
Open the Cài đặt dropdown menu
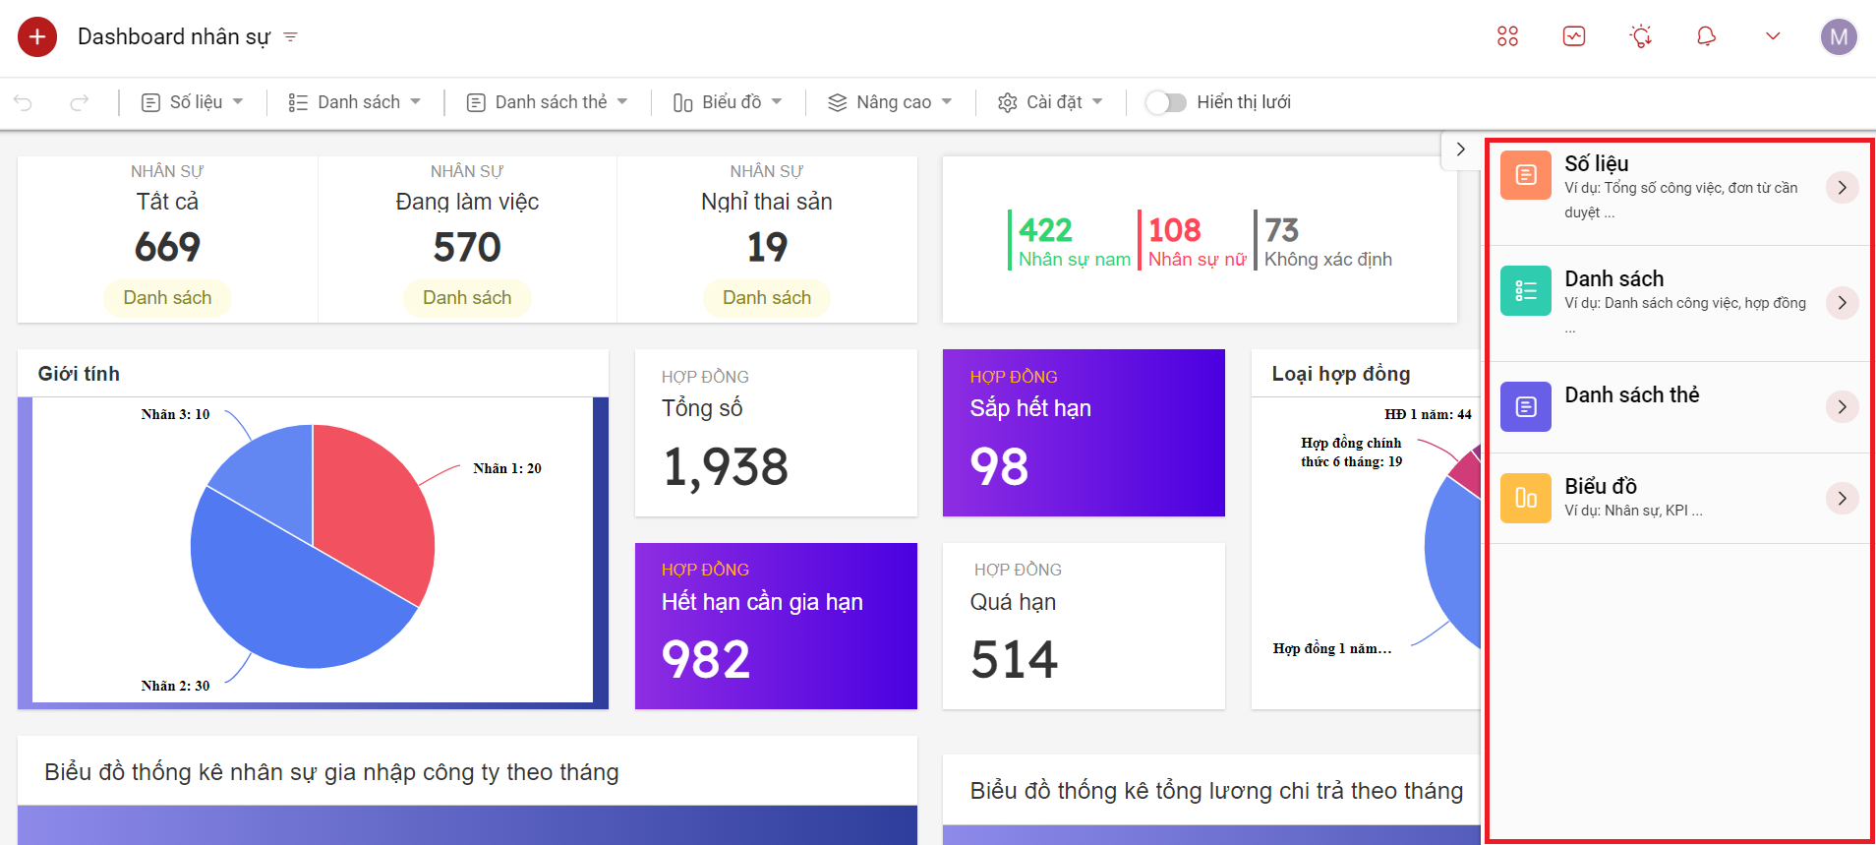(x=1050, y=102)
